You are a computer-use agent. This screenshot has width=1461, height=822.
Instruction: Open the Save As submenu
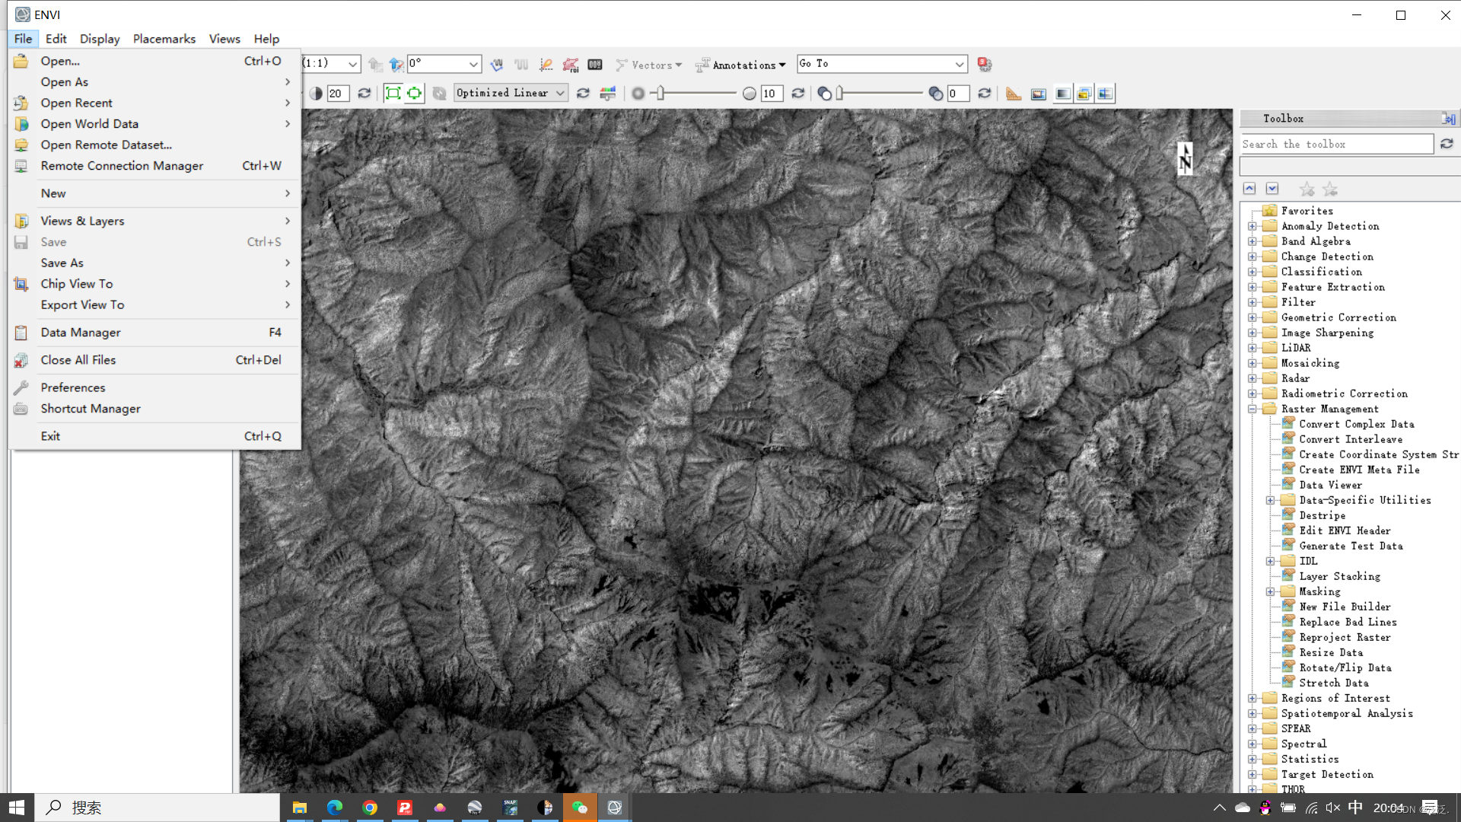[62, 263]
